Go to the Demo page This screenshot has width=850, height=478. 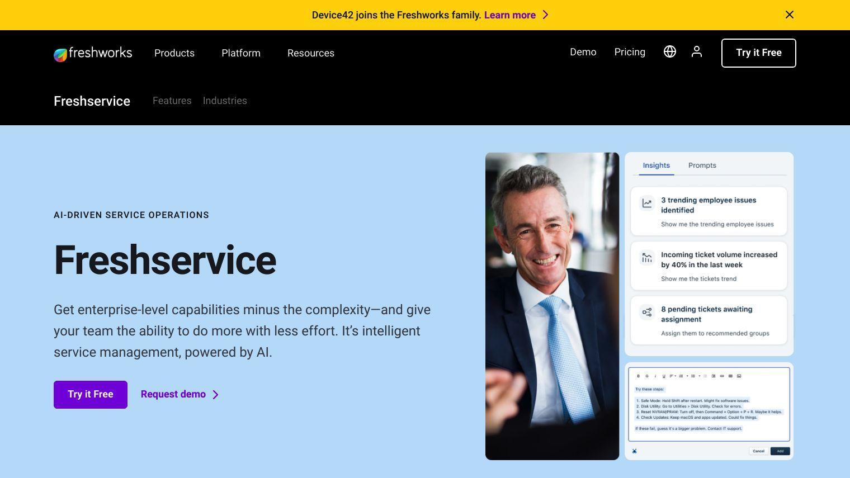click(583, 52)
